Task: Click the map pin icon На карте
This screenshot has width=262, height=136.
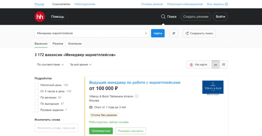Action: click(x=191, y=65)
